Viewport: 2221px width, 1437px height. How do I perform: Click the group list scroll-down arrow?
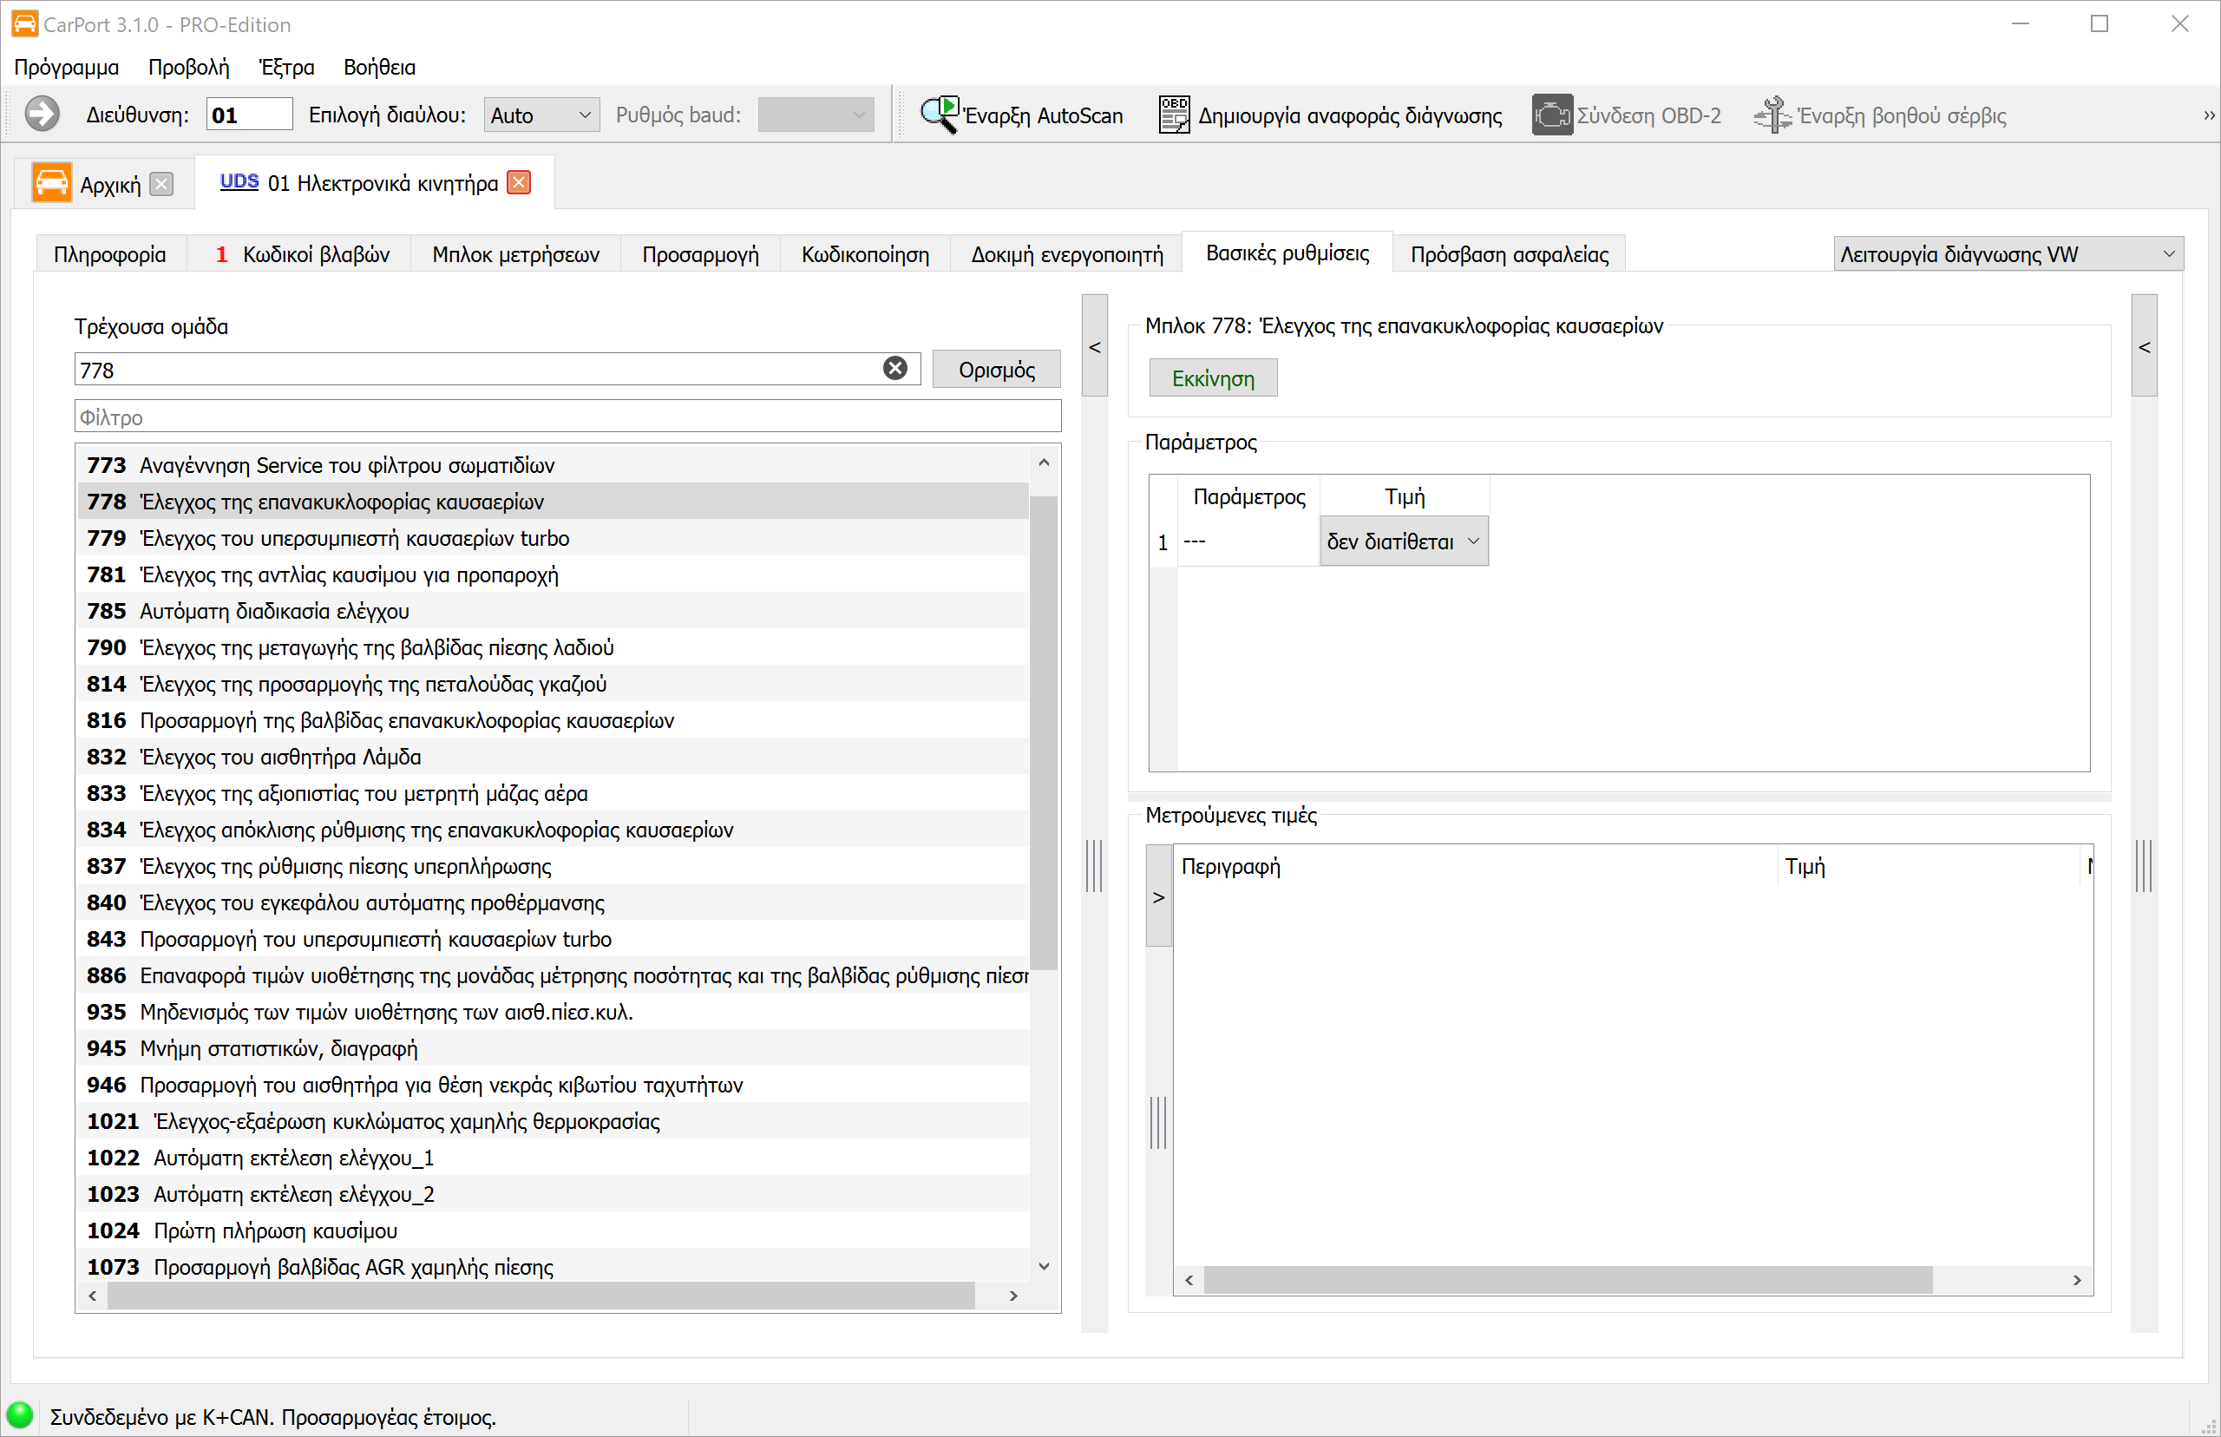pos(1044,1266)
